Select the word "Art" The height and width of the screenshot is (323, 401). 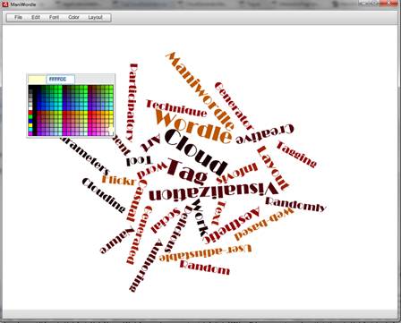pyautogui.click(x=151, y=142)
